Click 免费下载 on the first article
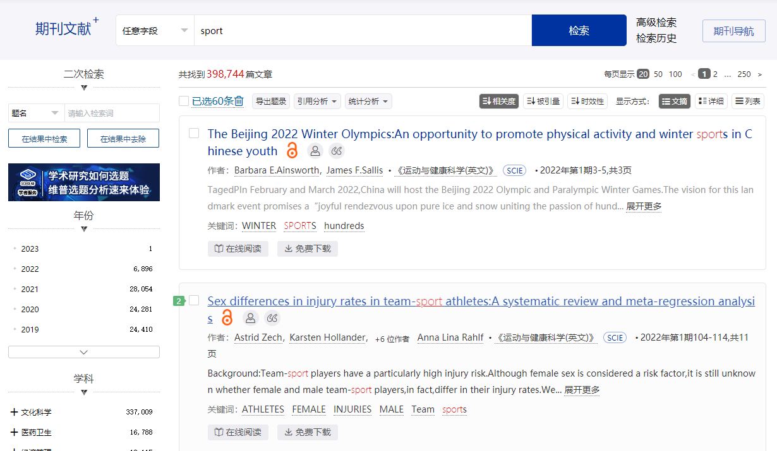Viewport: 777px width, 451px height. pyautogui.click(x=307, y=249)
